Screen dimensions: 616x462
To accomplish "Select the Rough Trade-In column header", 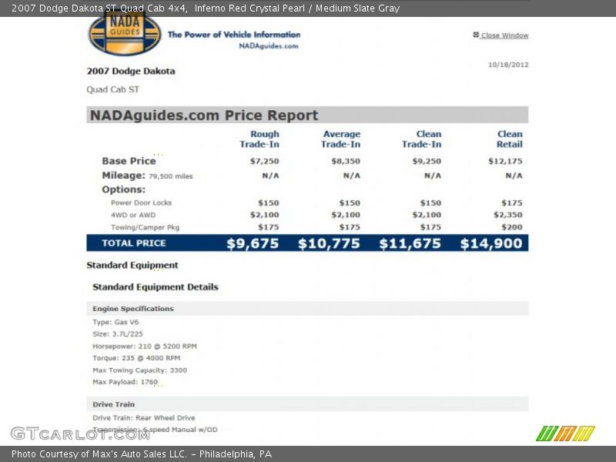I will pyautogui.click(x=259, y=139).
